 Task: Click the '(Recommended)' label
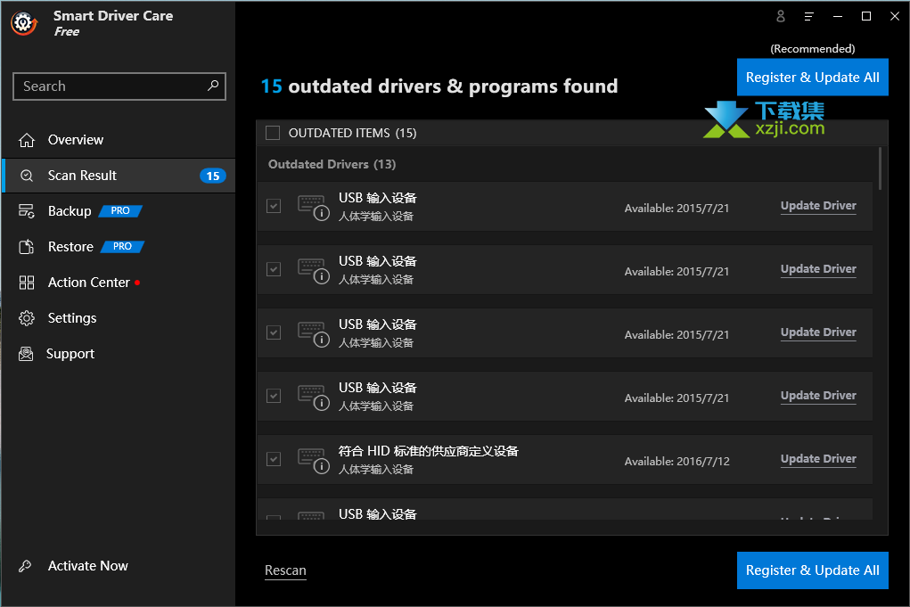pyautogui.click(x=813, y=49)
